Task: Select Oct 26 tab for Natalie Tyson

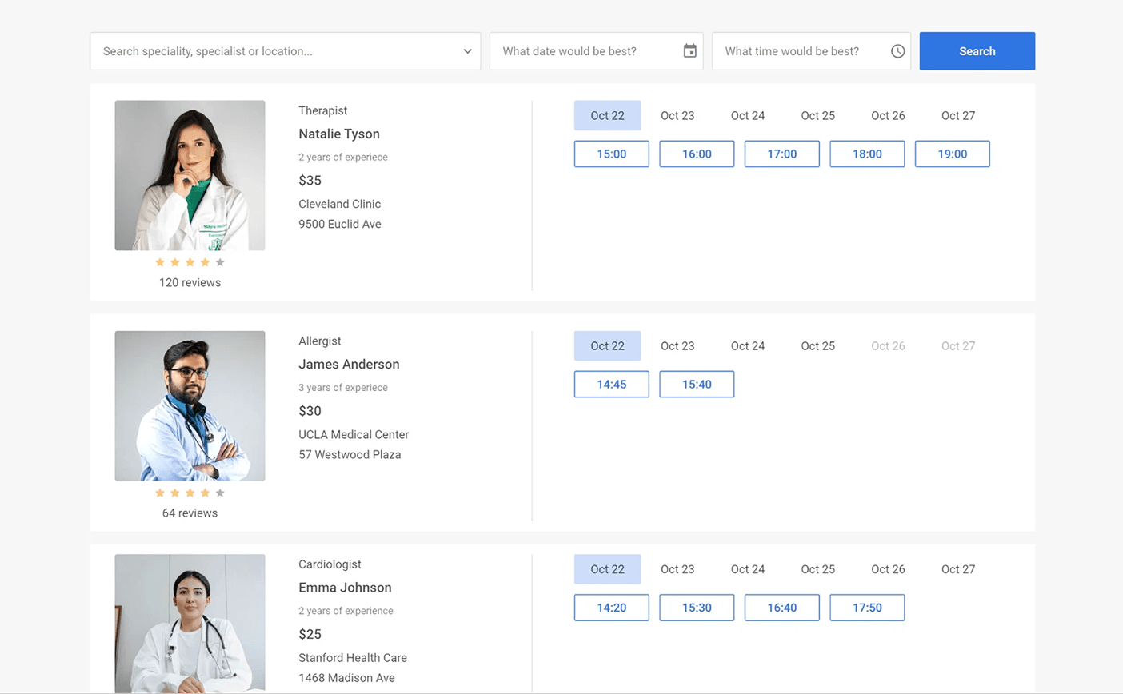Action: coord(888,115)
